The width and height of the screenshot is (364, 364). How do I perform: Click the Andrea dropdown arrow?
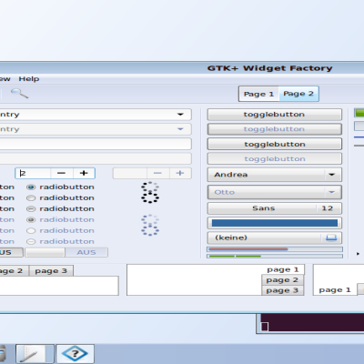[332, 175]
